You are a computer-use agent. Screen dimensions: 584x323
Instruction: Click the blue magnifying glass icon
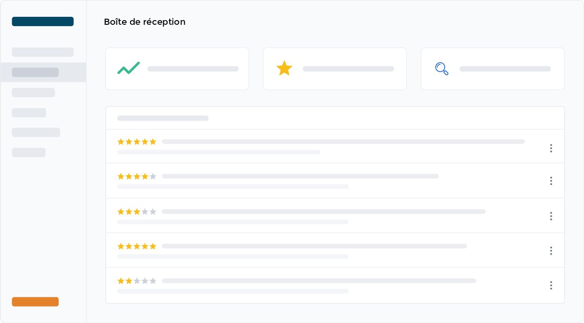tap(442, 69)
